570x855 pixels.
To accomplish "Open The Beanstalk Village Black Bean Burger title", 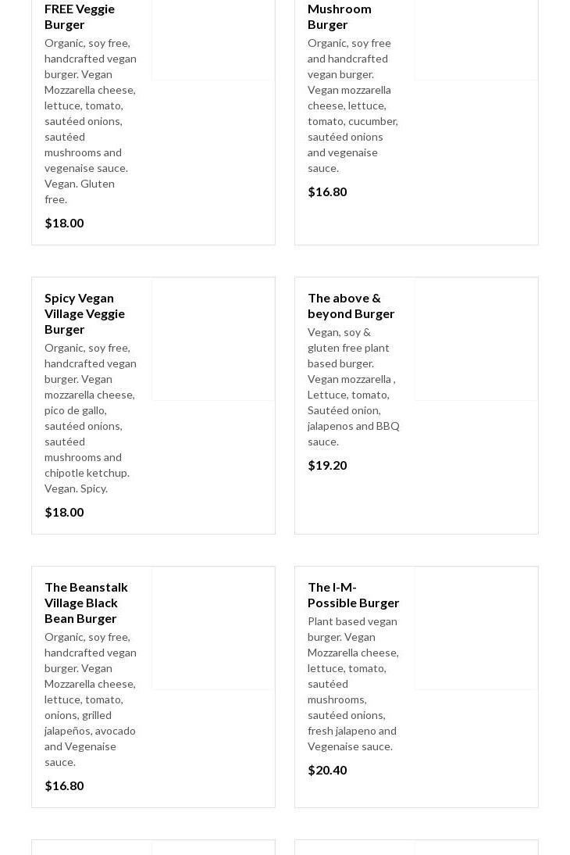I will click(86, 603).
